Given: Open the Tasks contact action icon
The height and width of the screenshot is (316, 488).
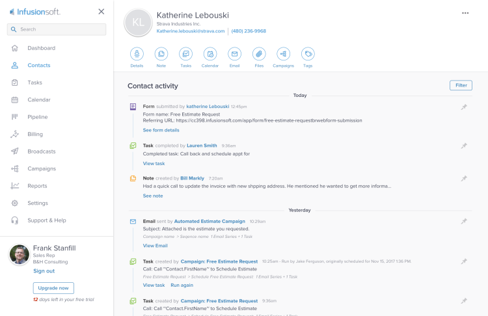Looking at the screenshot, I should (186, 54).
